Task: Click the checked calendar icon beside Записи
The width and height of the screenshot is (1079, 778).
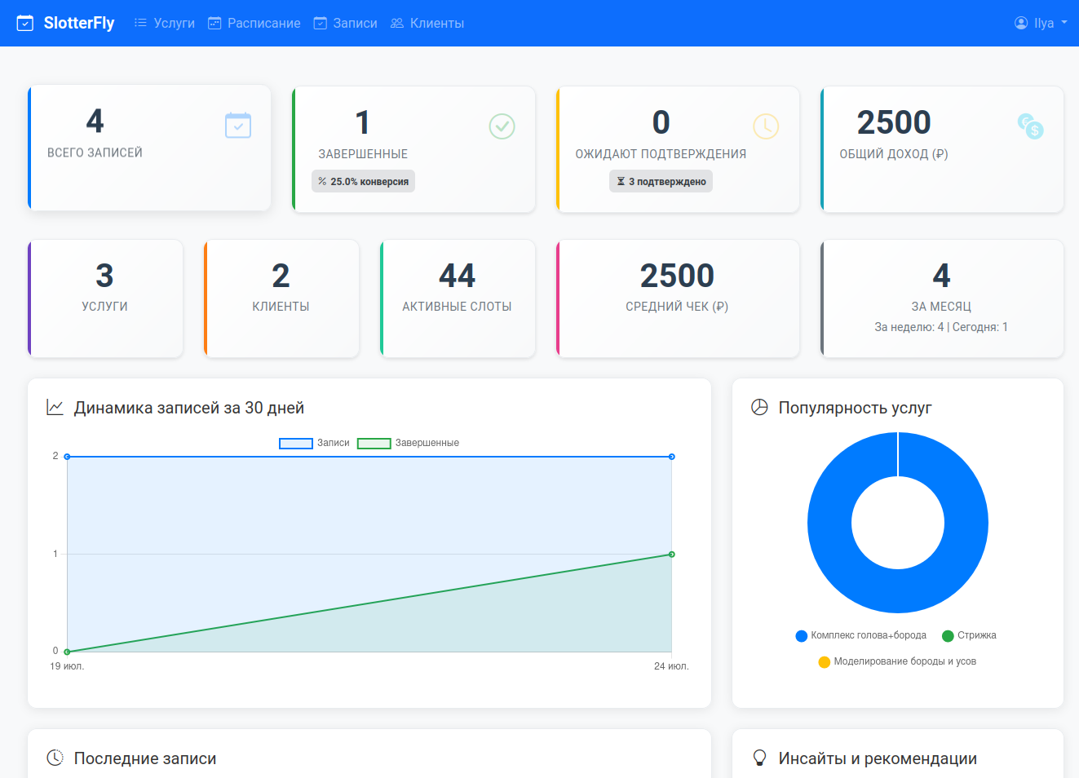Action: click(x=321, y=23)
